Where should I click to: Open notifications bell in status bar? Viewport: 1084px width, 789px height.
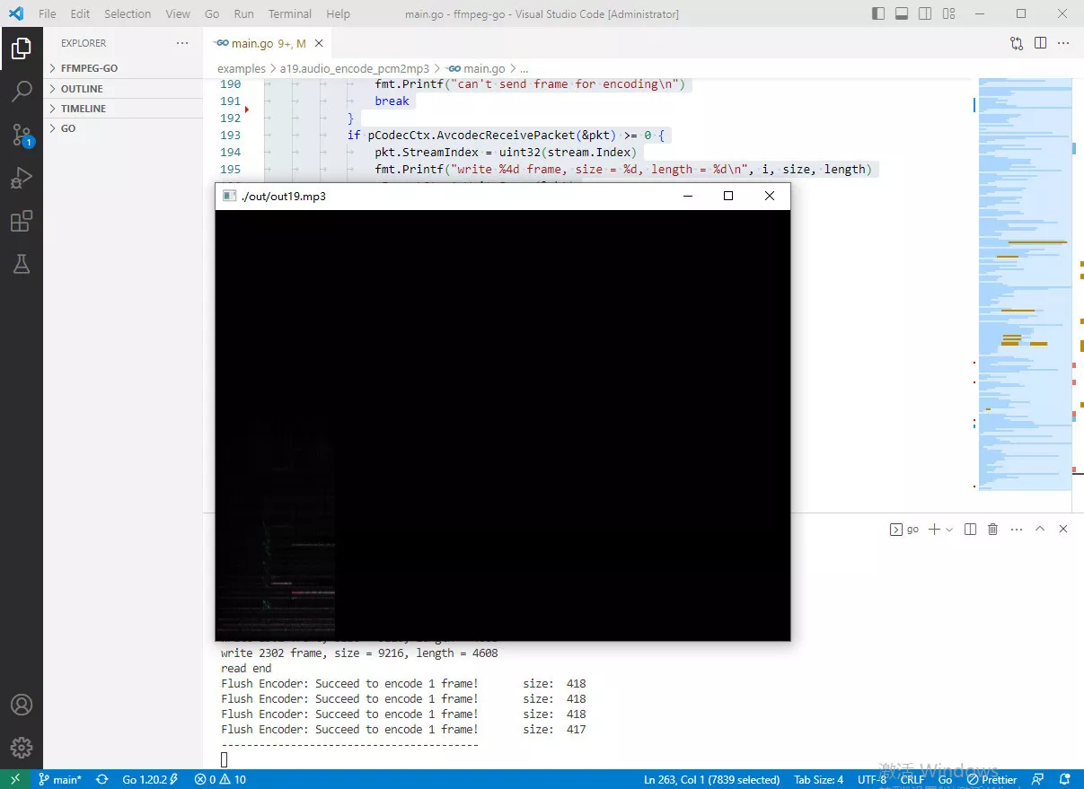1065,779
